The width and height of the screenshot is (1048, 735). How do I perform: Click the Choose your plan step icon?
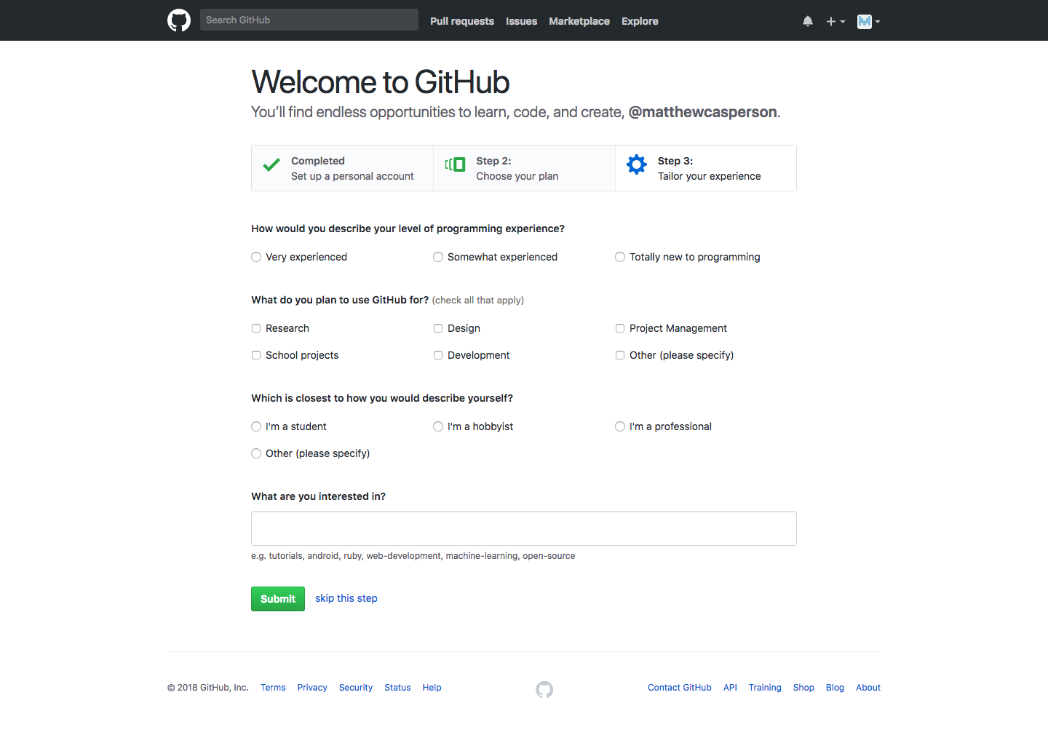click(x=455, y=164)
